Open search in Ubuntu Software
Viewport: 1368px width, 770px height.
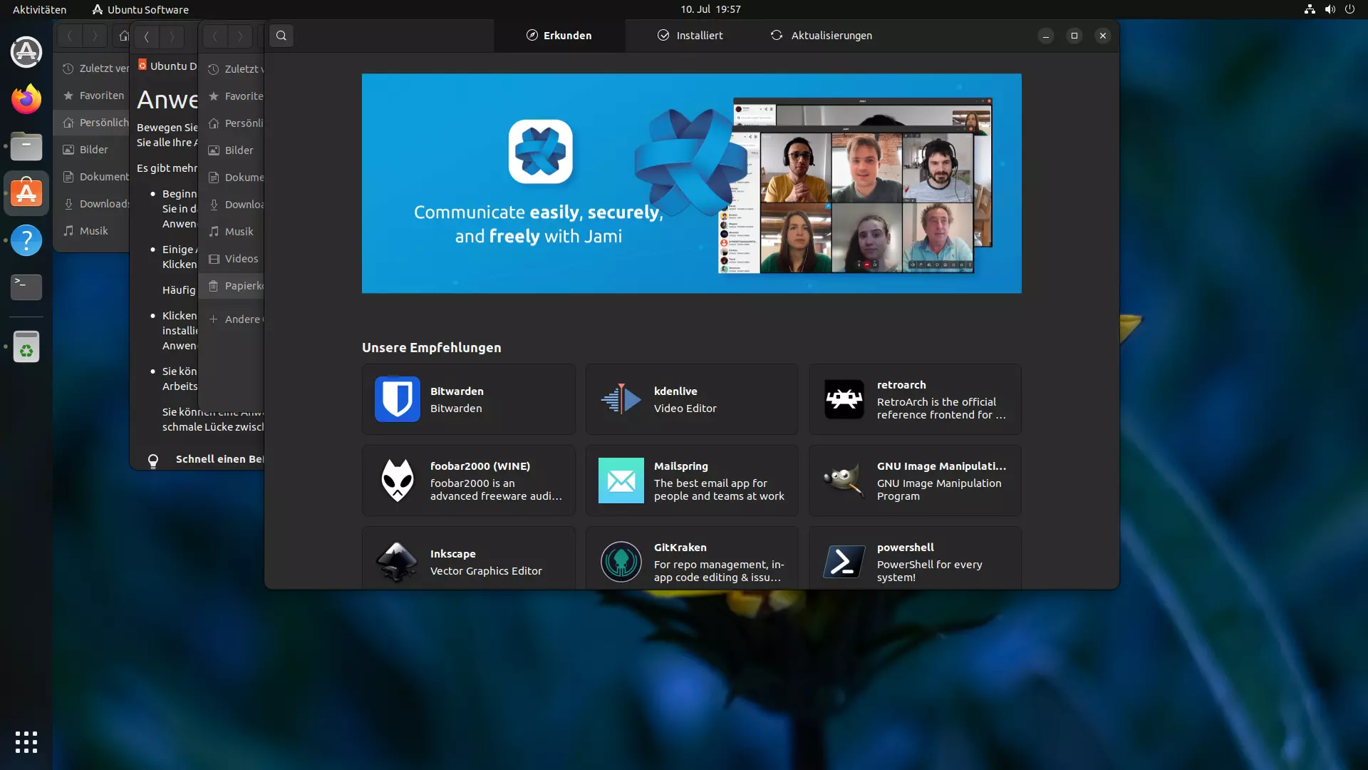tap(281, 36)
